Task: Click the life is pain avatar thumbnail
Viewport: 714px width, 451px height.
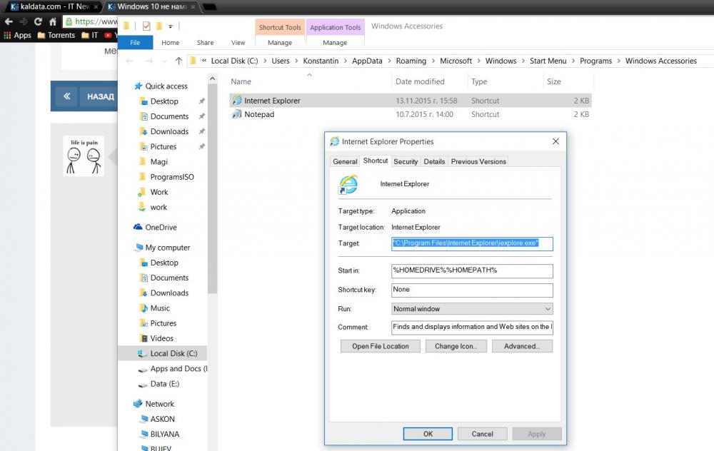Action: click(x=84, y=156)
